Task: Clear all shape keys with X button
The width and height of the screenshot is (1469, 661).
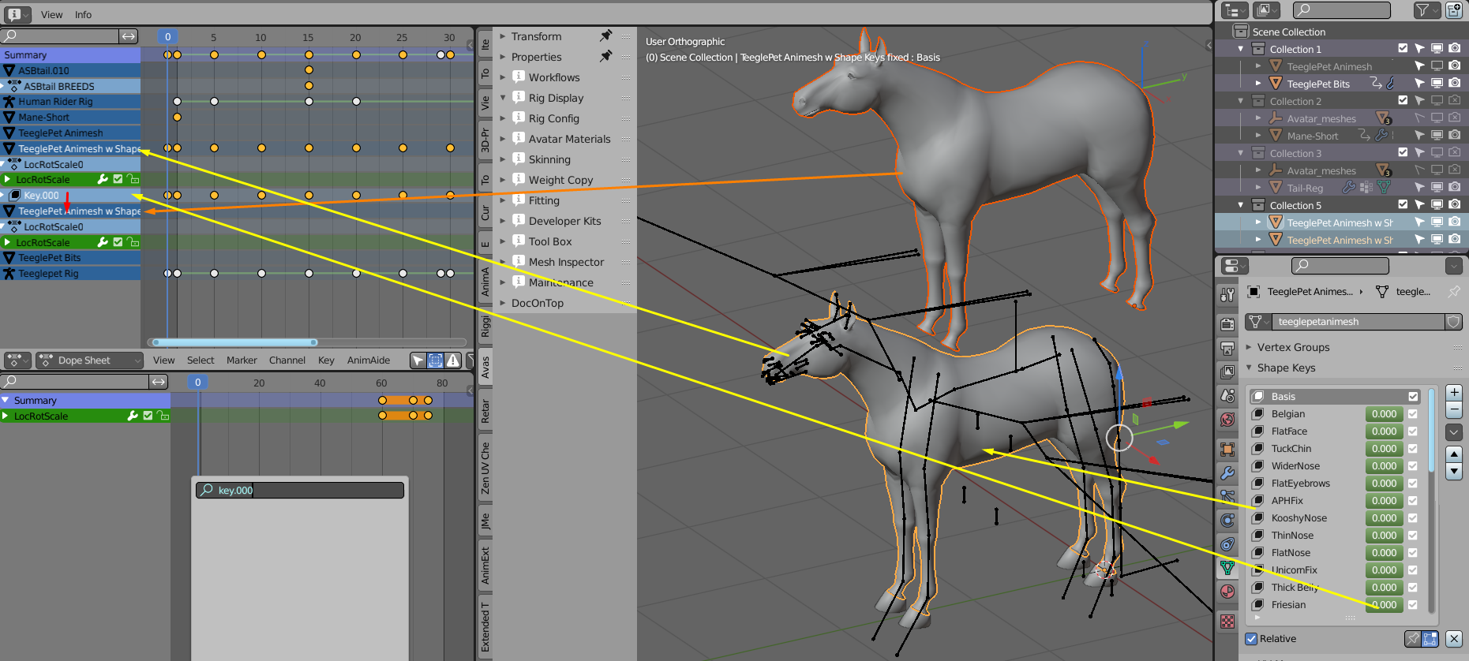Action: pos(1454,639)
